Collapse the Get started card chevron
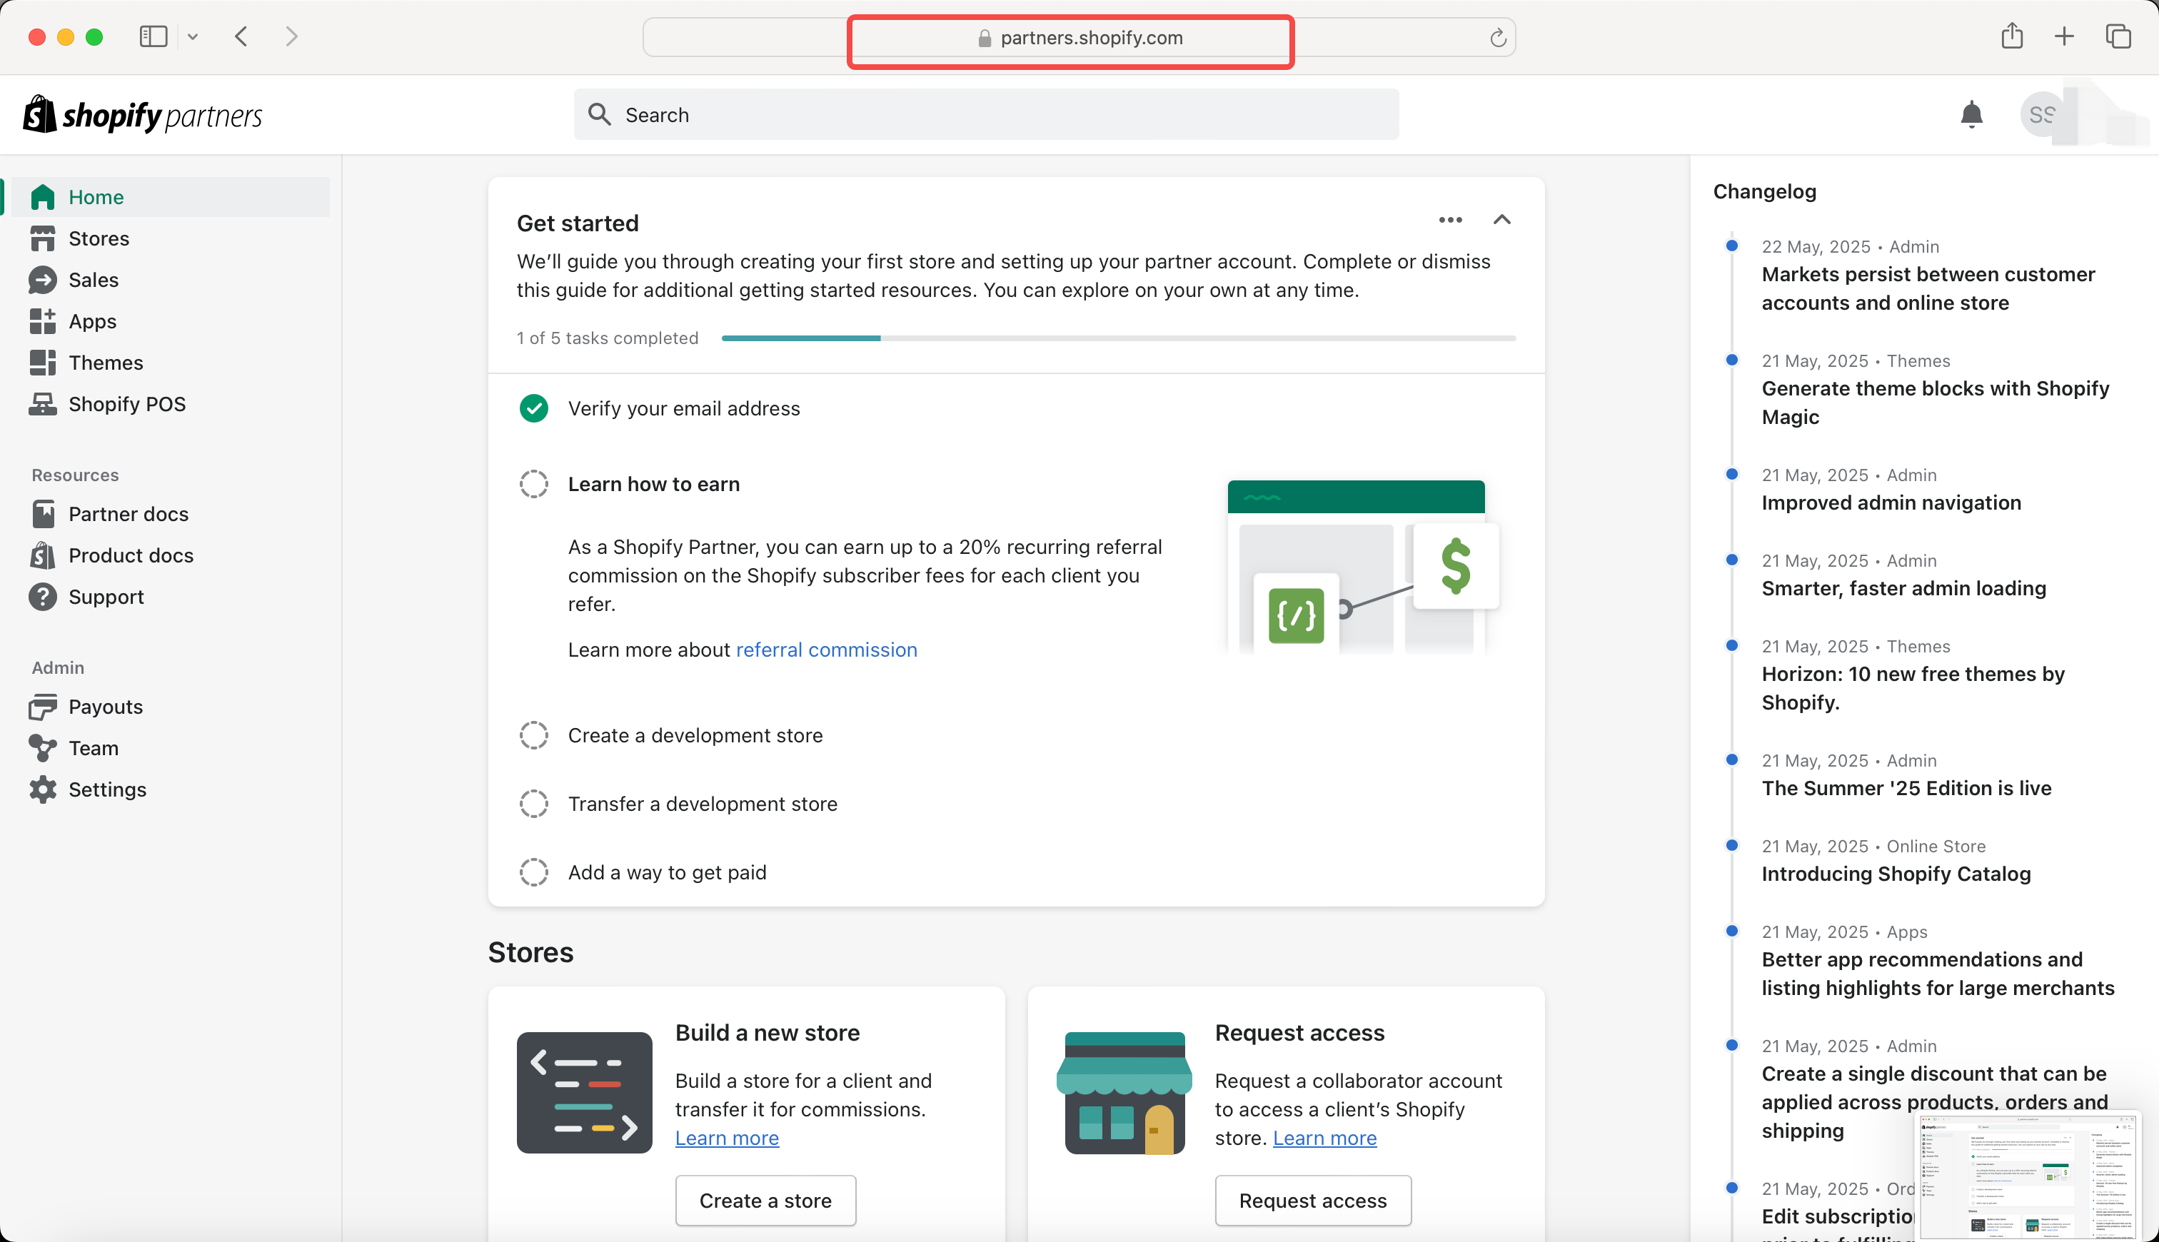 [1502, 220]
